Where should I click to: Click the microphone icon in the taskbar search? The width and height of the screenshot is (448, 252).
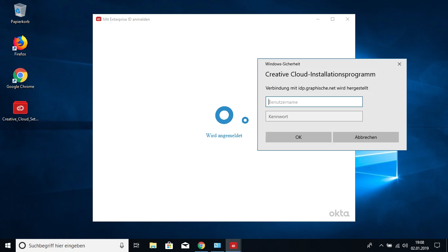point(122,245)
